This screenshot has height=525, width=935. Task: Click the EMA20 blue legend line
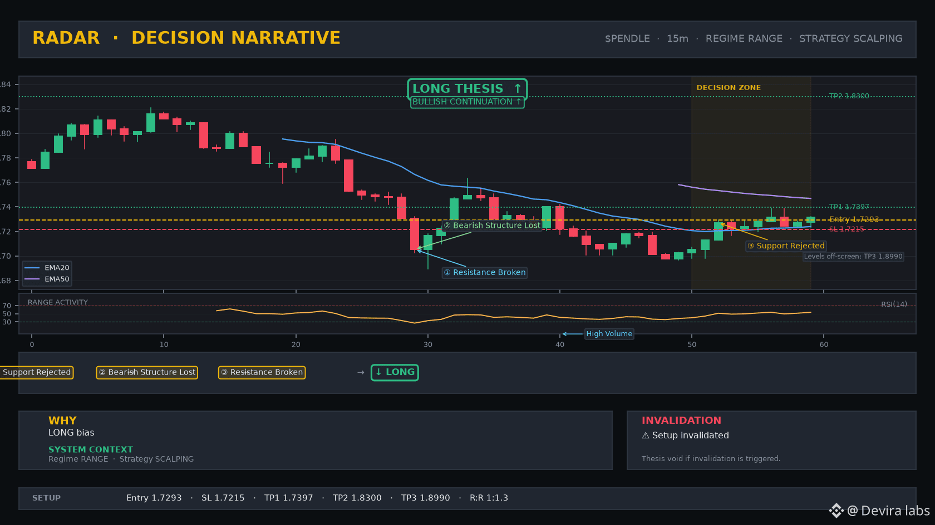pos(32,268)
